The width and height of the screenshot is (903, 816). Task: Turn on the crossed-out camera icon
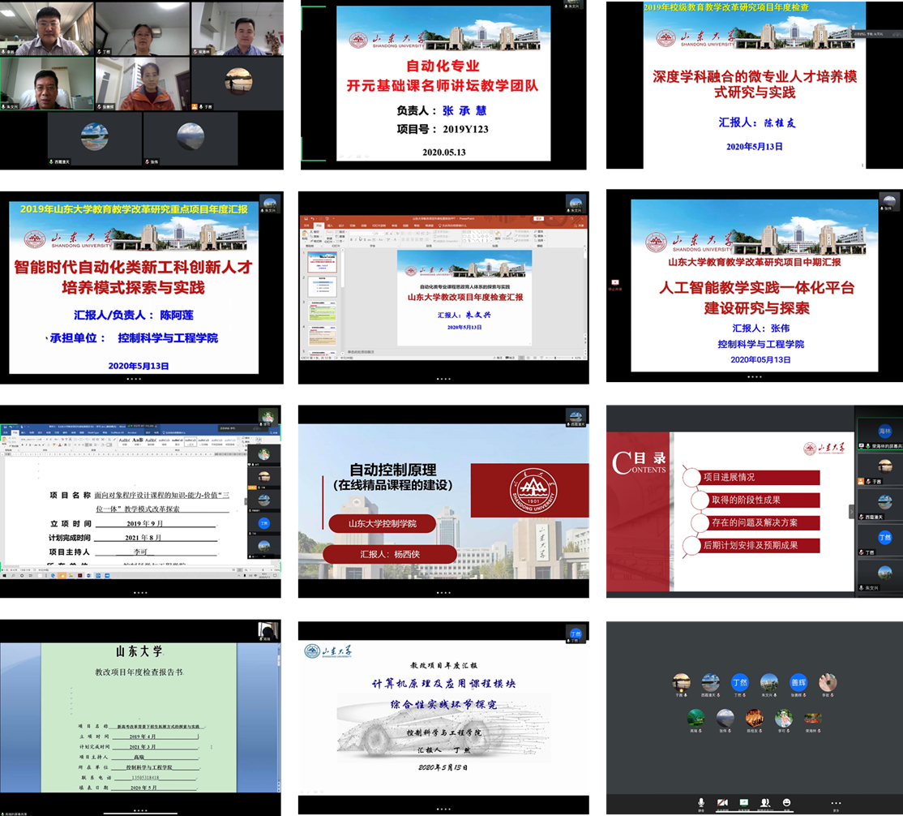click(x=722, y=803)
